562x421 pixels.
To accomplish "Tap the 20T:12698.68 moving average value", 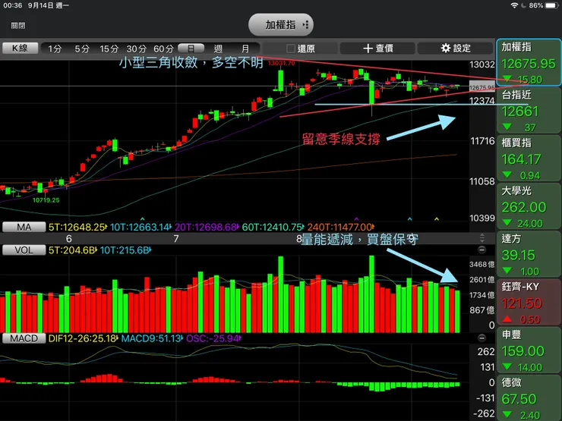I will tap(207, 227).
